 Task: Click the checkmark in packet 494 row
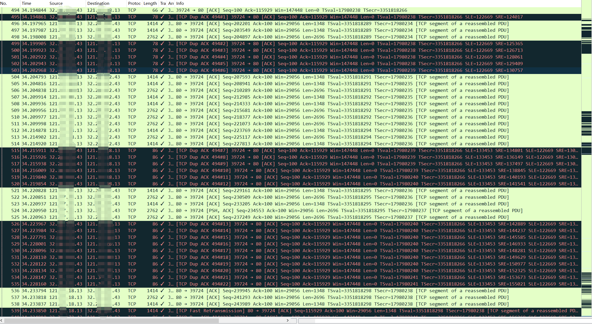click(x=162, y=10)
